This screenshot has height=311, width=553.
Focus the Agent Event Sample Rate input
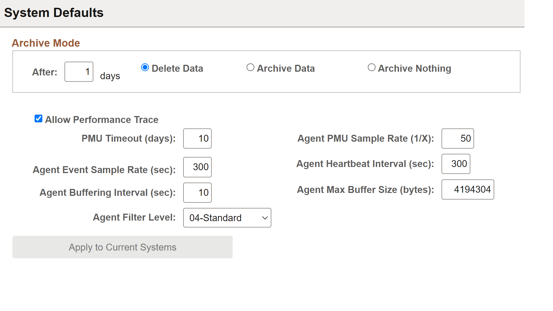tap(197, 167)
